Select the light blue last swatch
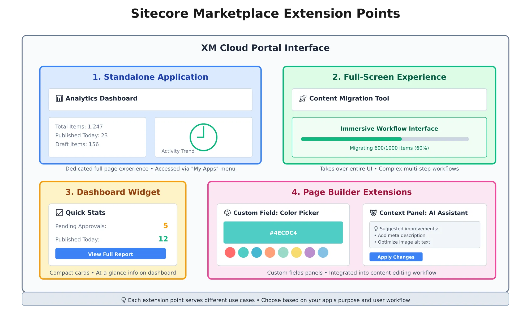531x310 pixels. pos(323,252)
